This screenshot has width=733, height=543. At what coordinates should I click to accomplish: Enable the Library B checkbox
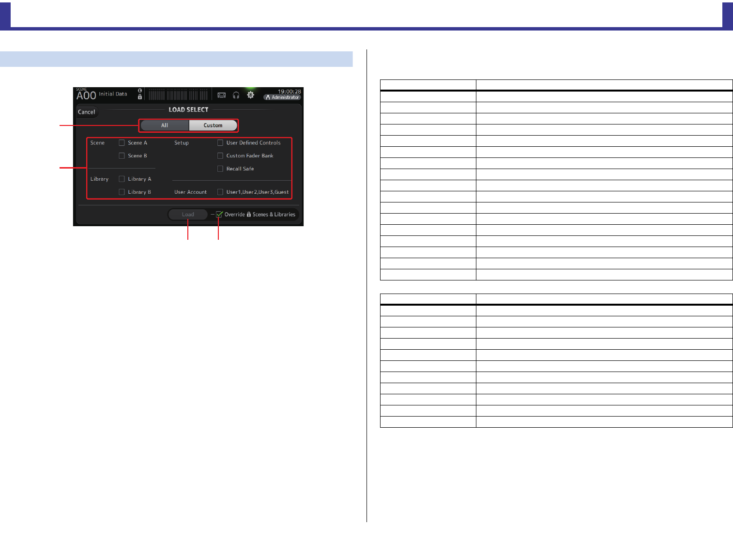122,192
